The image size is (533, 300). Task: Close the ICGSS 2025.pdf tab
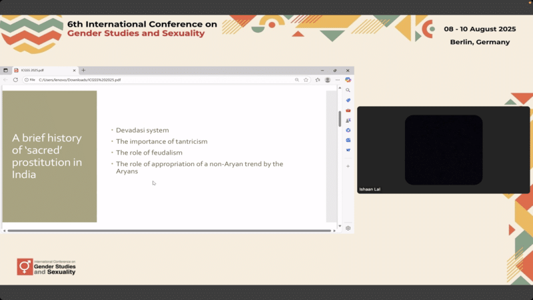[x=76, y=70]
